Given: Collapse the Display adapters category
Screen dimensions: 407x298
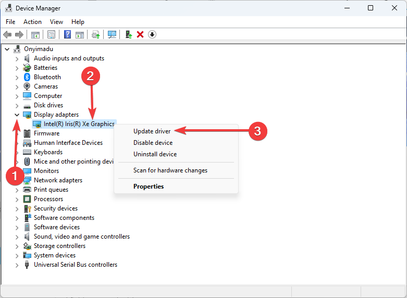Looking at the screenshot, I should 17,115.
